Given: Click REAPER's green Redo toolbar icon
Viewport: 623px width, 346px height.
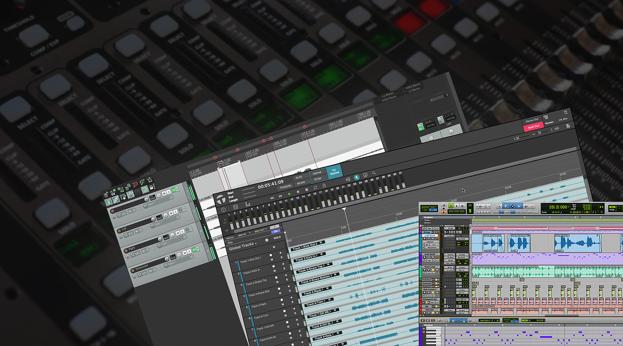Looking at the screenshot, I should 142,182.
